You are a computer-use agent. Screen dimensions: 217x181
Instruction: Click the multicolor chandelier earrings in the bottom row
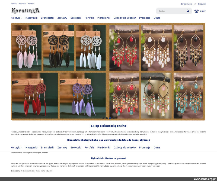pyautogui.click(x=124, y=96)
